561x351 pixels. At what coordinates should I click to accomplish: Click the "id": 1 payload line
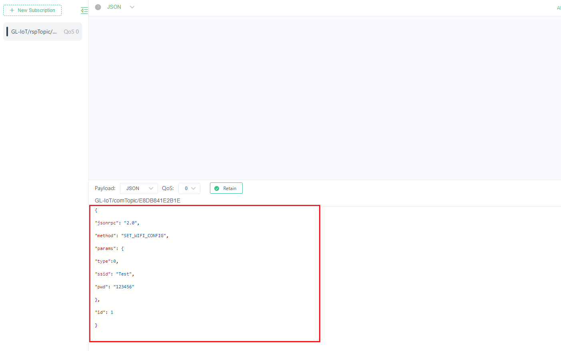pos(104,312)
